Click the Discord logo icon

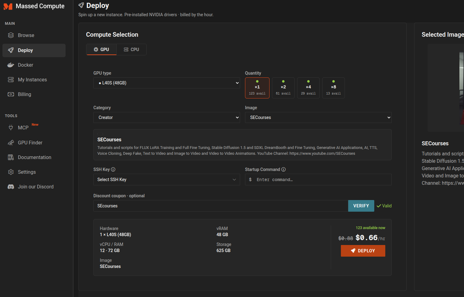click(x=11, y=187)
